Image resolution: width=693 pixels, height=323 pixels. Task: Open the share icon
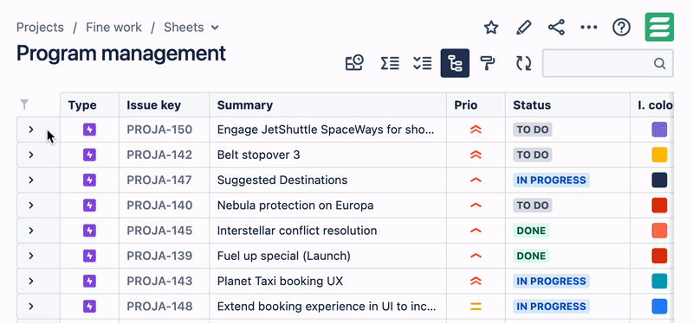[556, 28]
